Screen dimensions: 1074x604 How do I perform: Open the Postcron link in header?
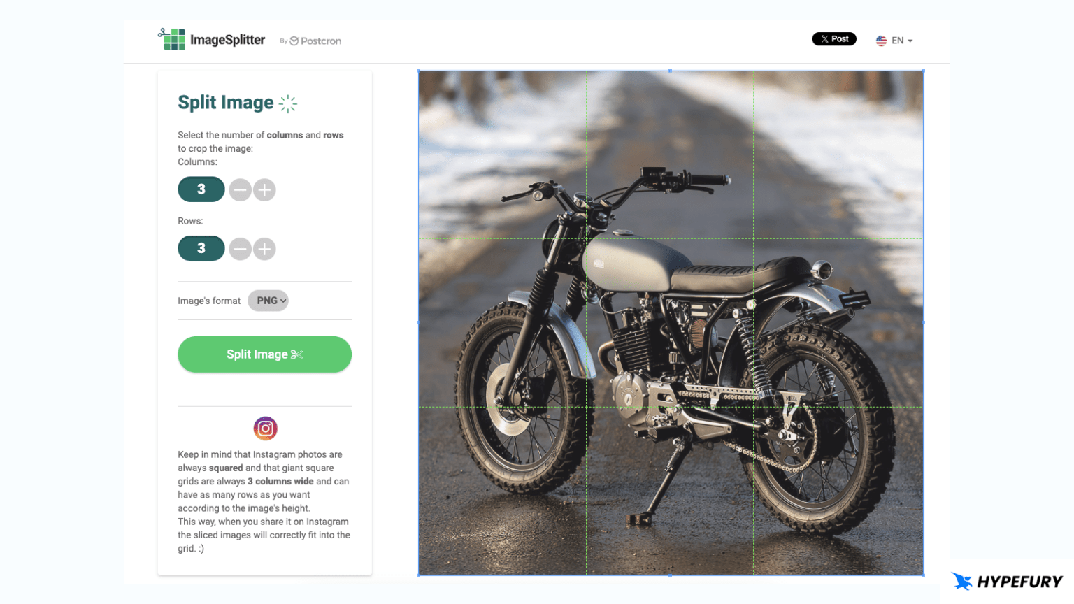tap(315, 41)
